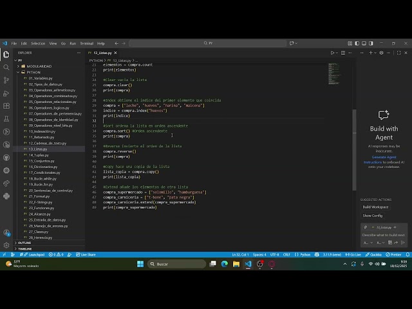Viewport: 412px width, 309px height.
Task: Change CRLF line ending setting
Action: [x=286, y=255]
